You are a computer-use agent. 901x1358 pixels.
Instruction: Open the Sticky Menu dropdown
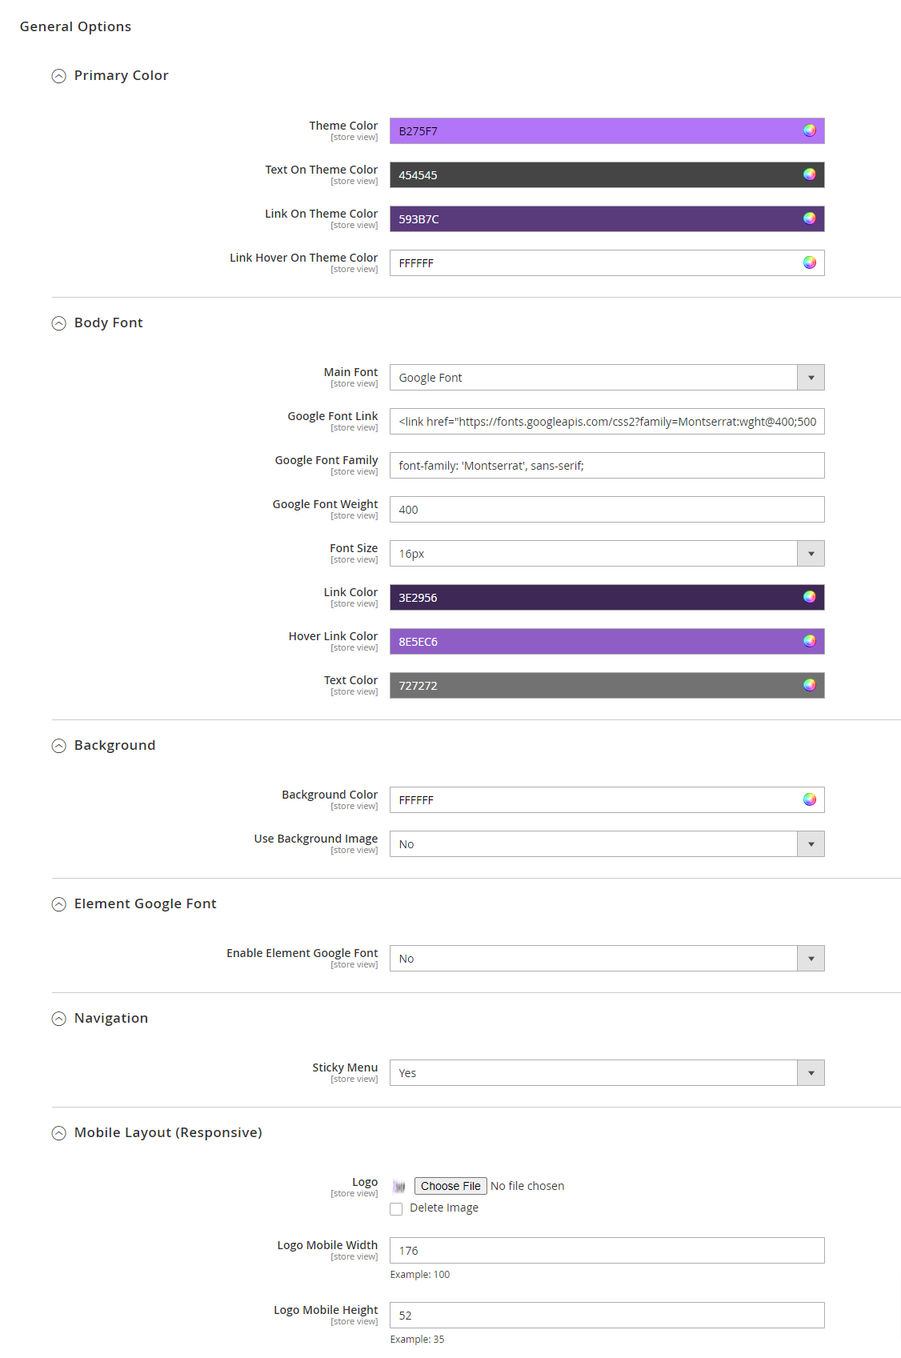pyautogui.click(x=607, y=1073)
